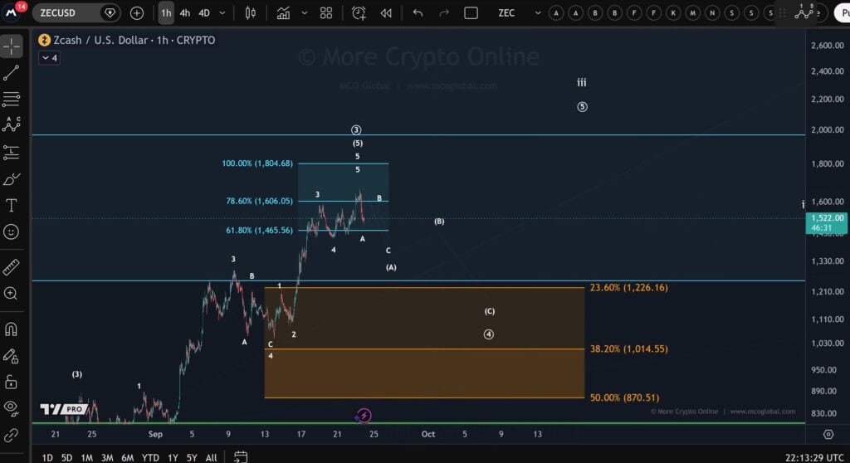The width and height of the screenshot is (850, 463).
Task: Open the chart layout setup square
Action: point(471,13)
